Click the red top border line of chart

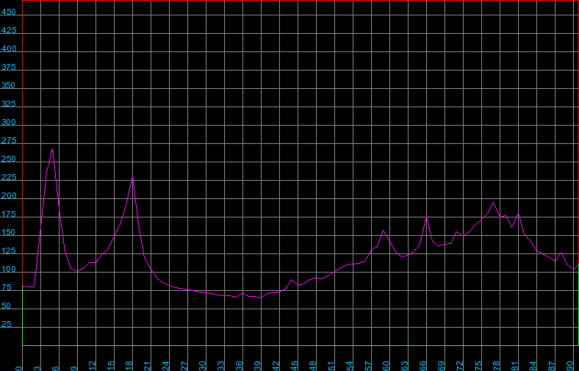pos(294,1)
